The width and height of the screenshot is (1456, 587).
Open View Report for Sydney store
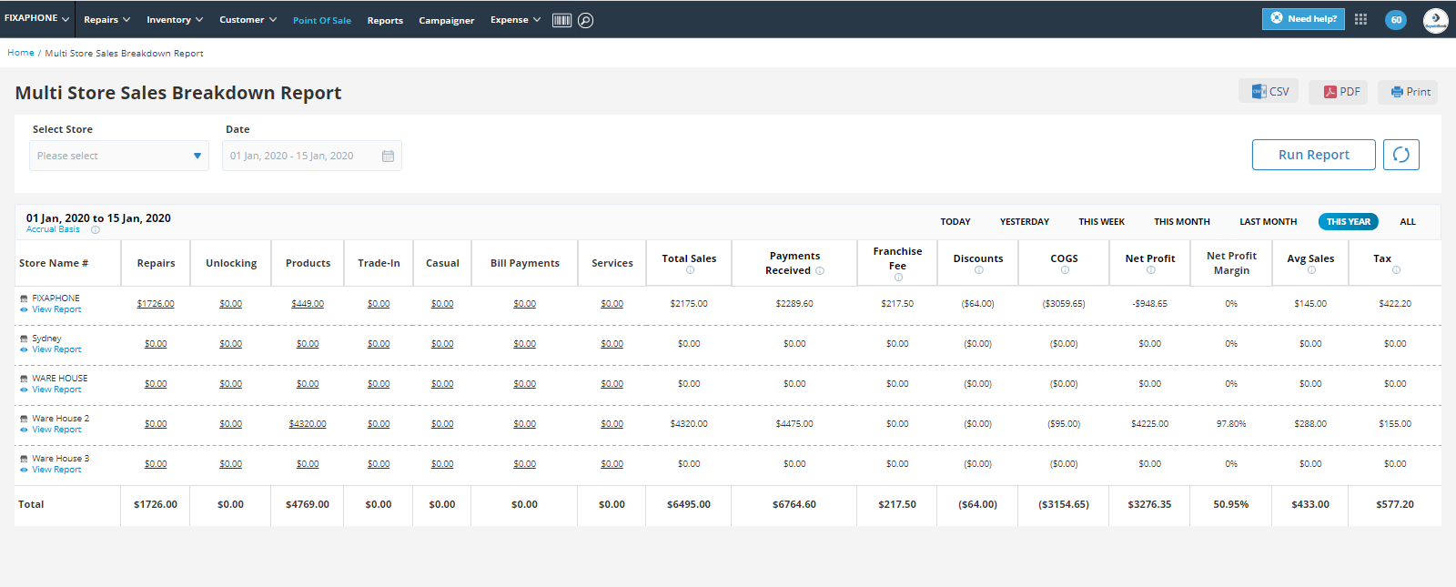tap(56, 349)
